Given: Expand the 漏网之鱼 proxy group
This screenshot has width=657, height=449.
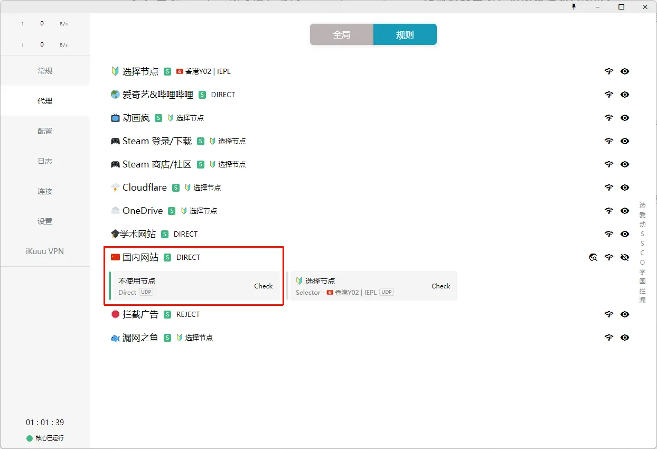Looking at the screenshot, I should click(140, 338).
